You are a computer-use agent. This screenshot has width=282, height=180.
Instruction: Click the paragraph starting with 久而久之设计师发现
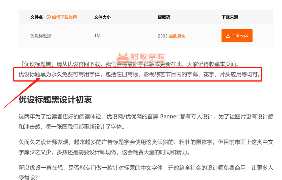click(146, 147)
